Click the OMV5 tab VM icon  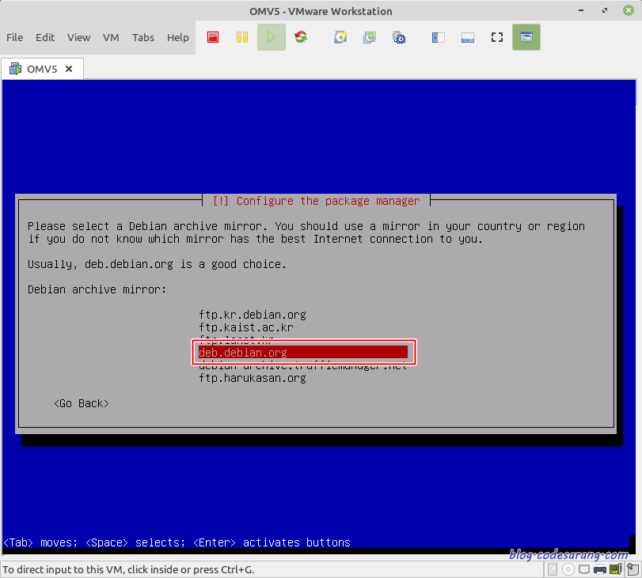[x=16, y=69]
